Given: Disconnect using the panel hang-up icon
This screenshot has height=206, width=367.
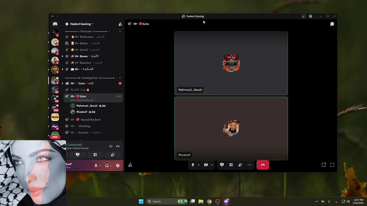Looking at the screenshot, I should [x=118, y=146].
